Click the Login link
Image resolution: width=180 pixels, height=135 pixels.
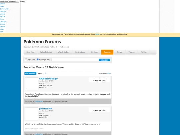point(2,29)
